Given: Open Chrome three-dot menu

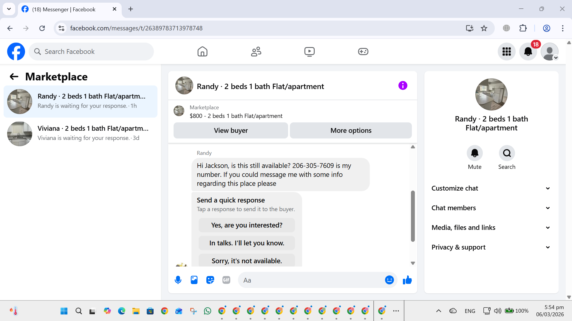Looking at the screenshot, I should (x=562, y=28).
